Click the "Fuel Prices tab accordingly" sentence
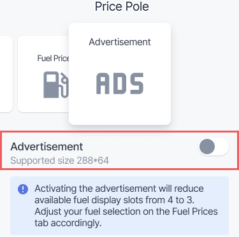 126,217
